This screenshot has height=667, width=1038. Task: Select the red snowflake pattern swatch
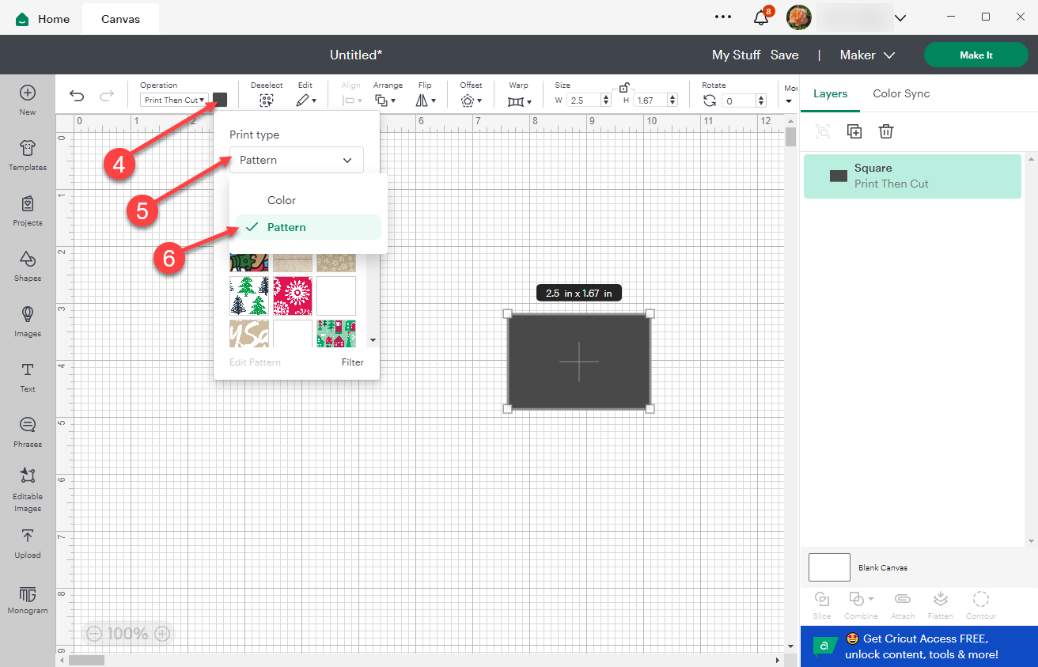(x=292, y=295)
